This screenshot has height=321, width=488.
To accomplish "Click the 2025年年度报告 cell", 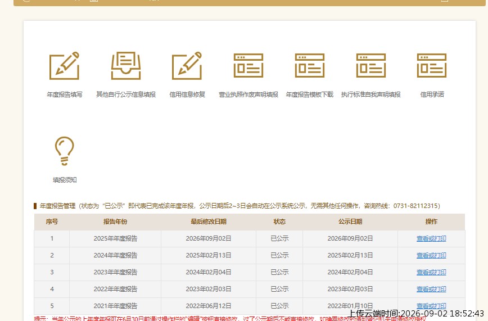I will [x=115, y=238].
